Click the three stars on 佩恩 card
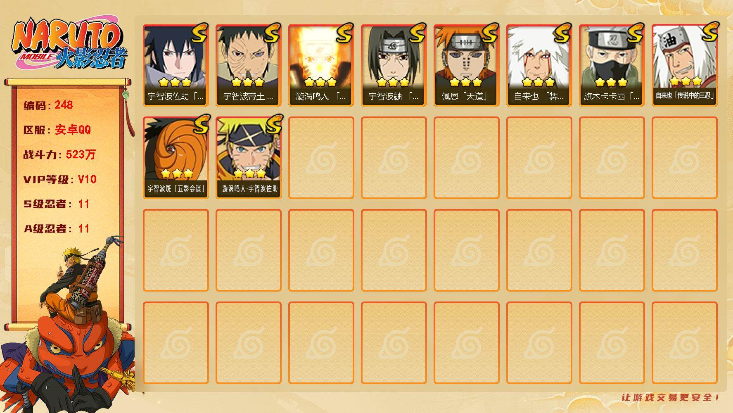 pyautogui.click(x=466, y=82)
